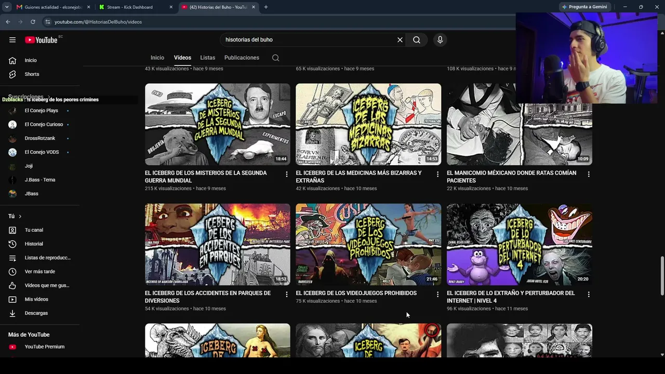Open options for Segunda Guerra Mundial video
Image resolution: width=665 pixels, height=374 pixels.
pyautogui.click(x=286, y=174)
